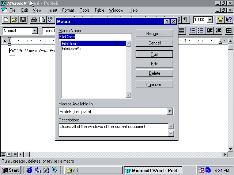Click the document horizontal scroll left arrow
Viewport: 234px width, 175px height.
coord(21,155)
